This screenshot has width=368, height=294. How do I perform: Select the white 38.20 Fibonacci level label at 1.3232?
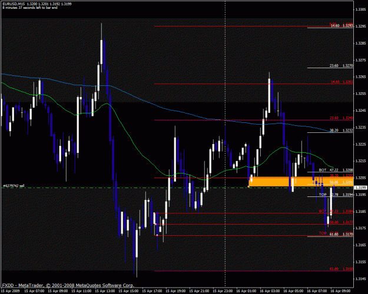341,131
